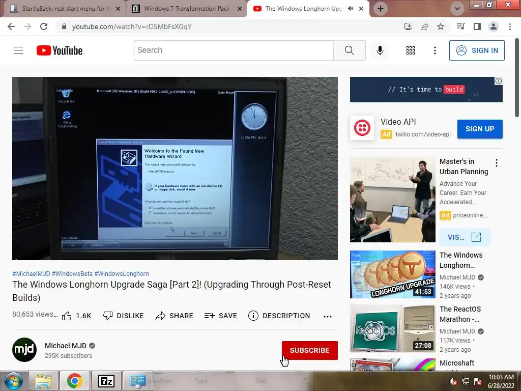Click the address bar URL
The image size is (521, 391).
click(x=132, y=26)
